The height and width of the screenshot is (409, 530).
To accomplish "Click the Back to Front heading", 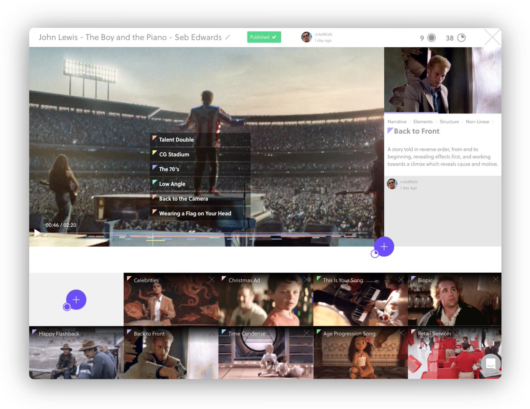I will (416, 131).
